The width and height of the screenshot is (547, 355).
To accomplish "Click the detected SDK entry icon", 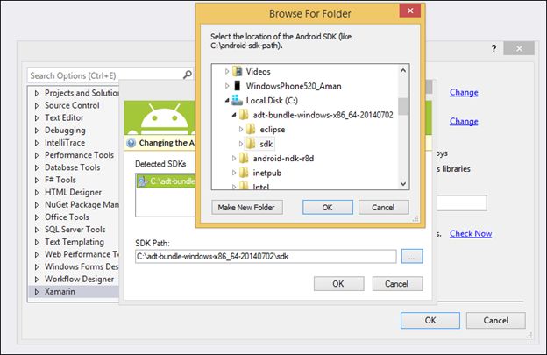I will coord(143,181).
